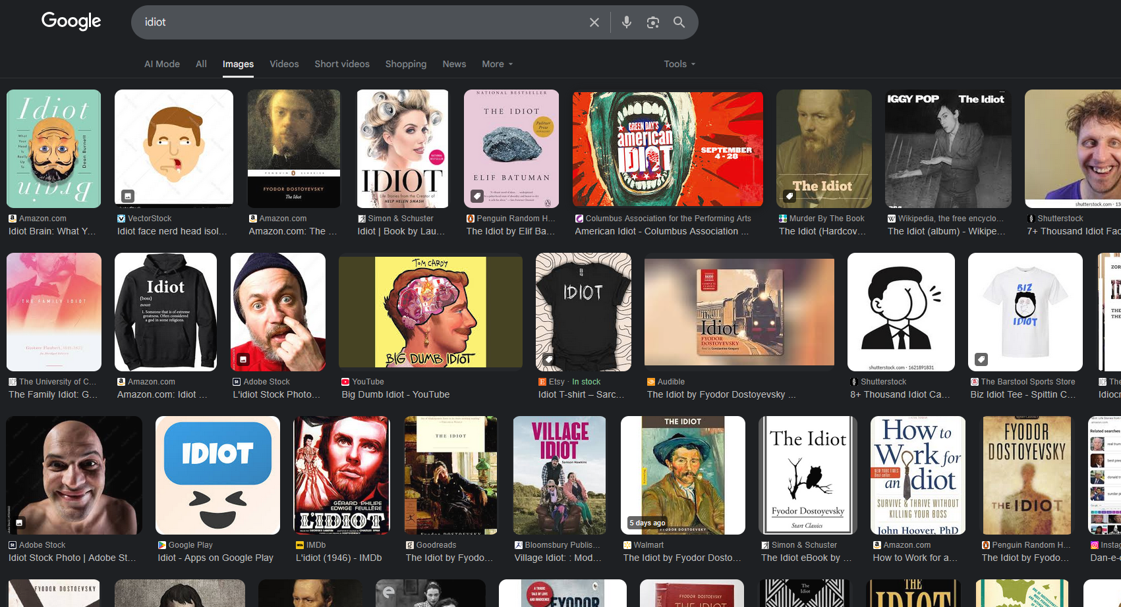Open 'The Idiot (album) - Wikipedia' link
The height and width of the screenshot is (607, 1121).
[x=946, y=231]
